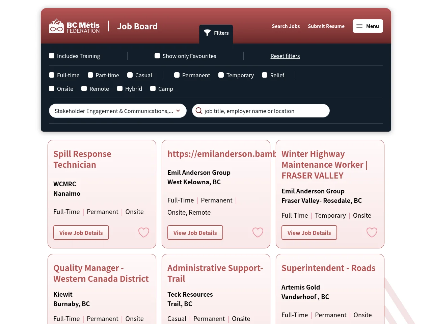View Job Details for West Kelowna posting
Viewport: 432px width, 324px height.
point(195,233)
